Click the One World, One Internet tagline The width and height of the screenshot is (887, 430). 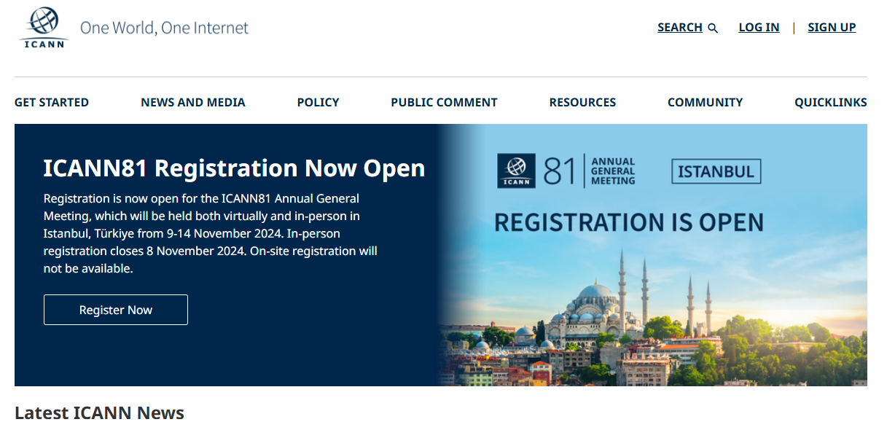[x=164, y=28]
